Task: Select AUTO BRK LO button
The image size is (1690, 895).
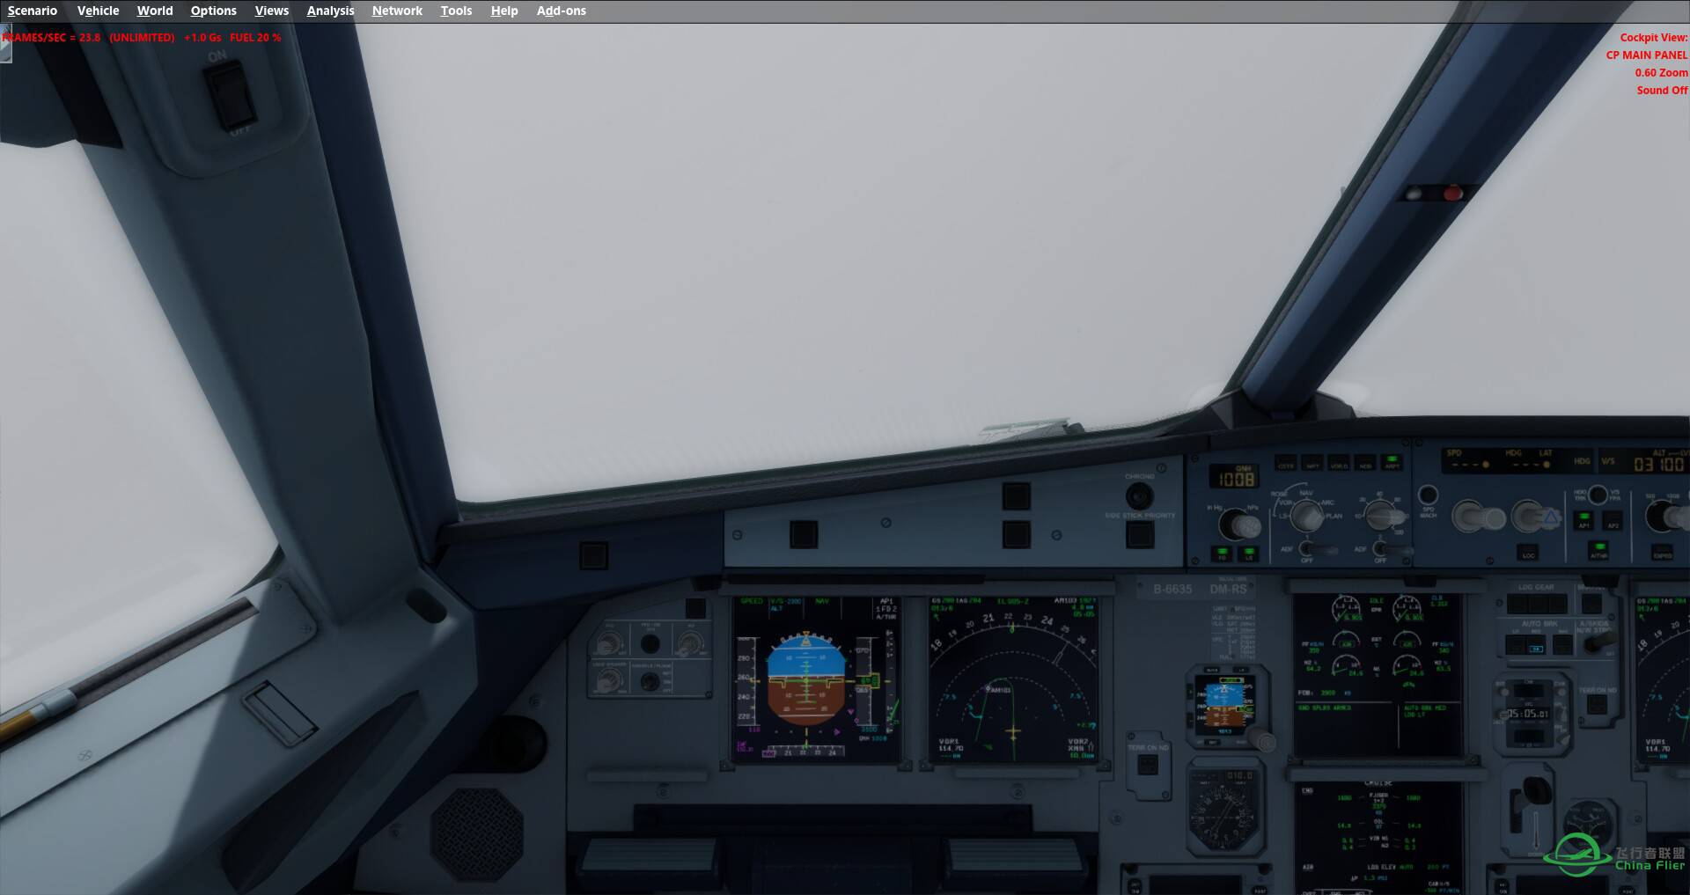Action: 1515,644
